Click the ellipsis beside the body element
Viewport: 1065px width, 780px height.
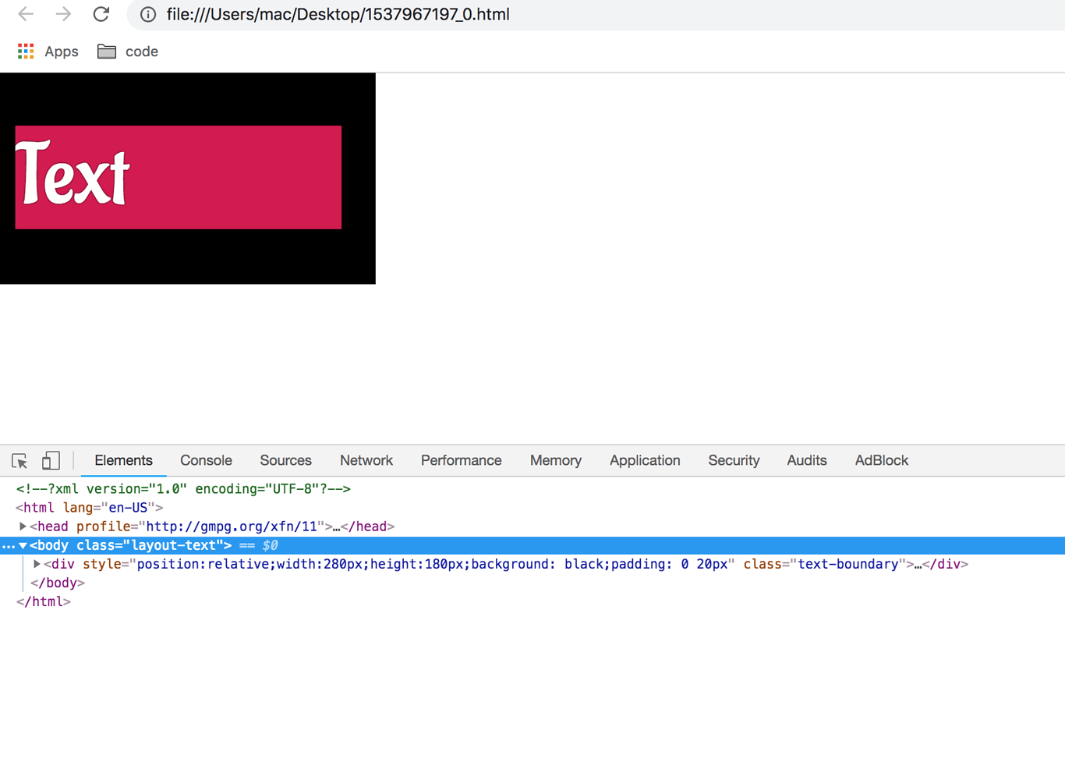click(8, 545)
